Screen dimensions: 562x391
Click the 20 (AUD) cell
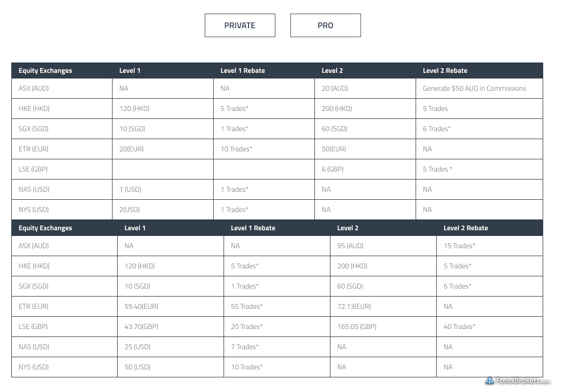pos(365,88)
